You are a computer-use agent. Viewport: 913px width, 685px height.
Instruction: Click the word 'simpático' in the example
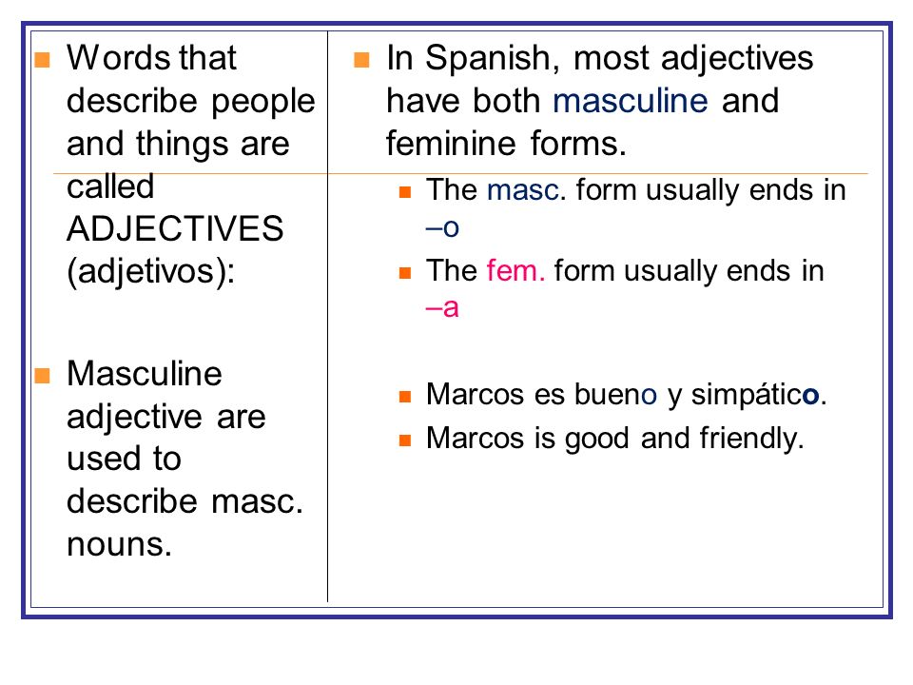(x=755, y=396)
